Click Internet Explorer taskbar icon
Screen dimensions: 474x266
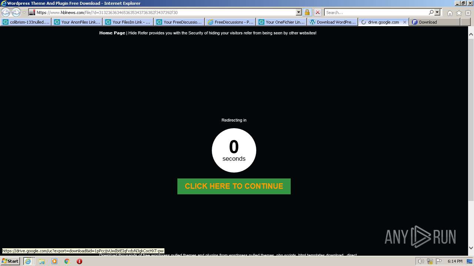(x=28, y=261)
